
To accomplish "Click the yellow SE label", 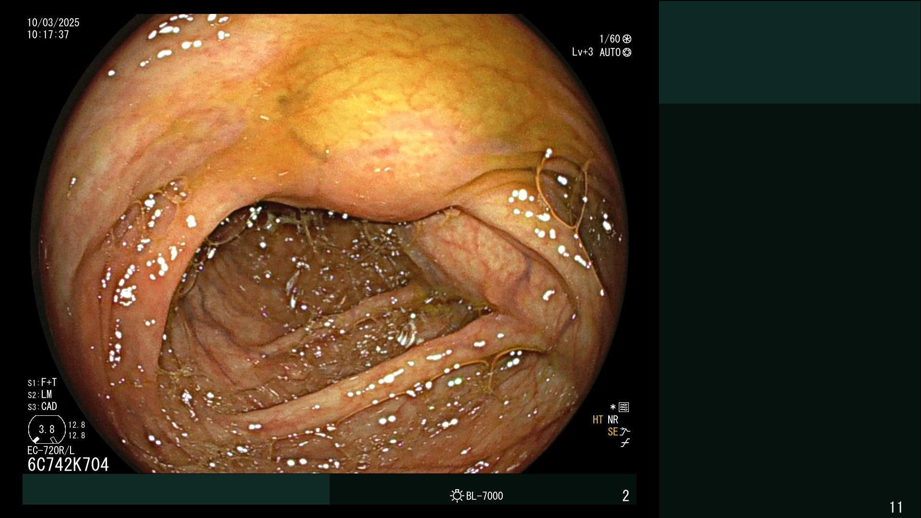I will 613,432.
